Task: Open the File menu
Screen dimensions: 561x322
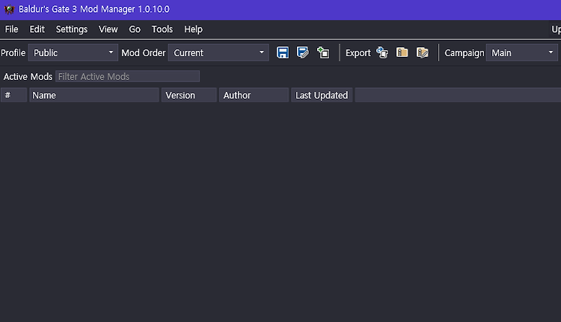Action: pyautogui.click(x=11, y=29)
